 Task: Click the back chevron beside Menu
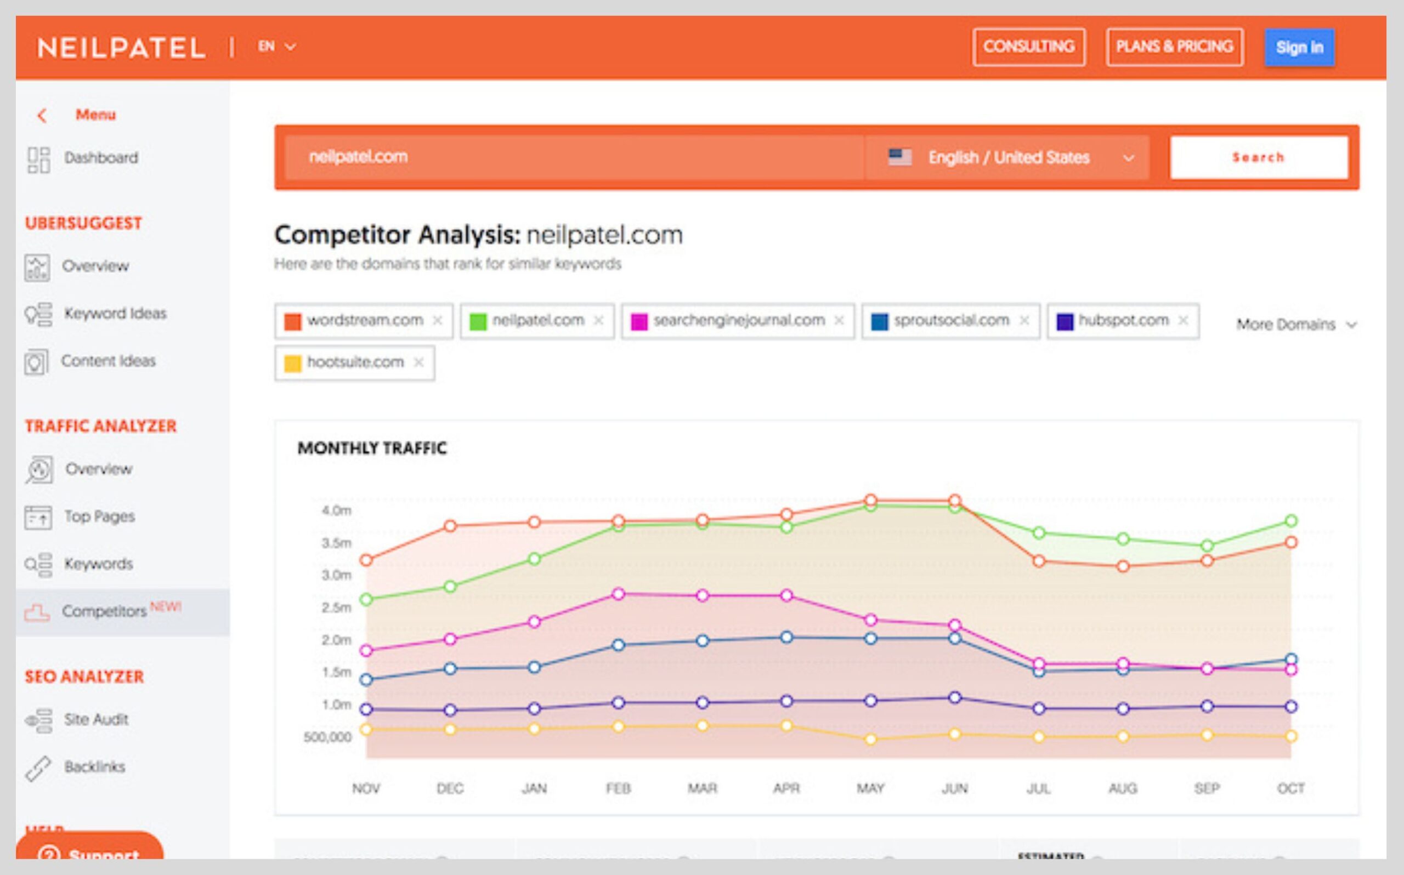coord(42,115)
